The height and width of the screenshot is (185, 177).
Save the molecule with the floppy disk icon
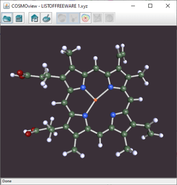click(x=19, y=18)
